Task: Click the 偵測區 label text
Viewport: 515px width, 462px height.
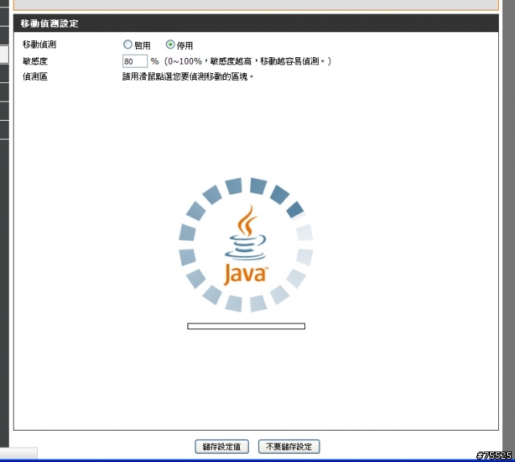Action: click(35, 77)
